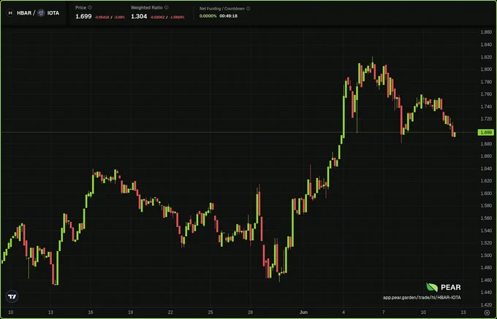
Task: Click the IOTA pair name text
Action: pyautogui.click(x=53, y=13)
